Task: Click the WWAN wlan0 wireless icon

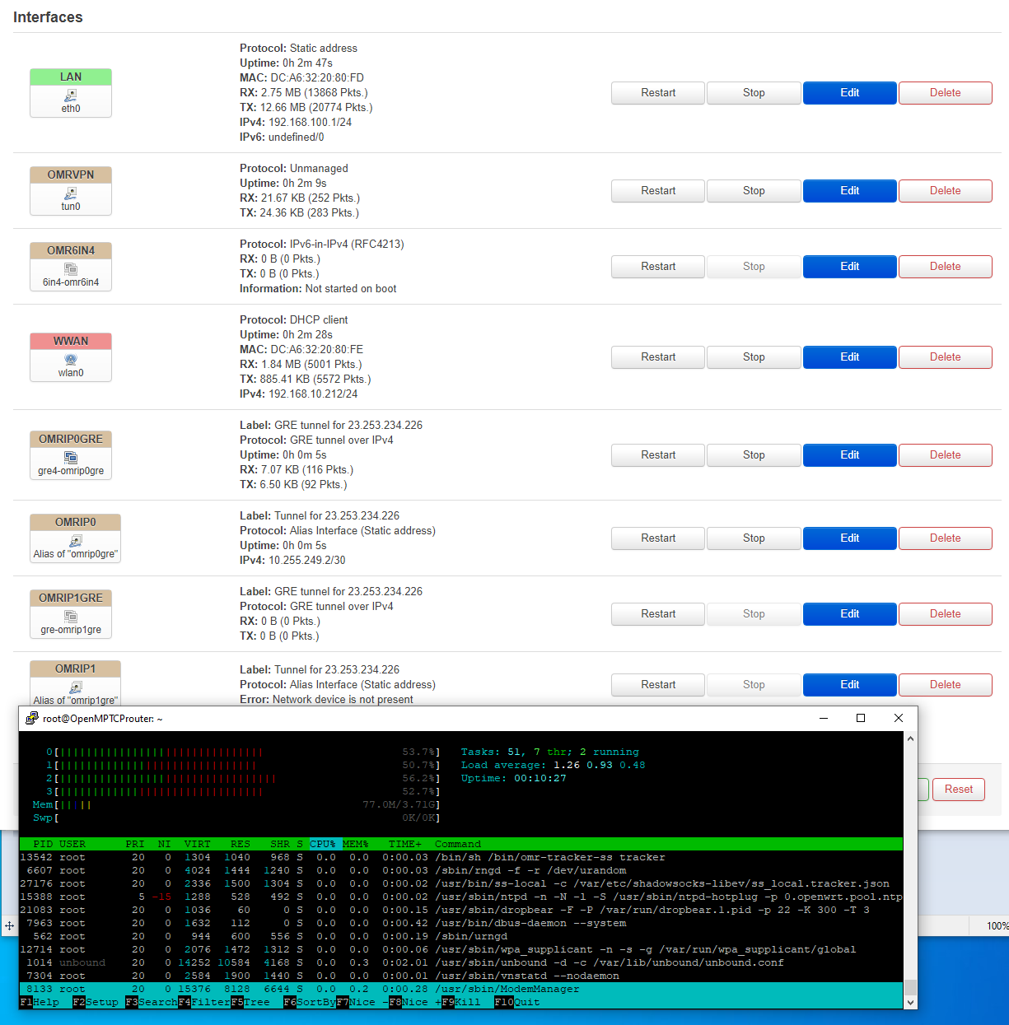Action: tap(71, 360)
